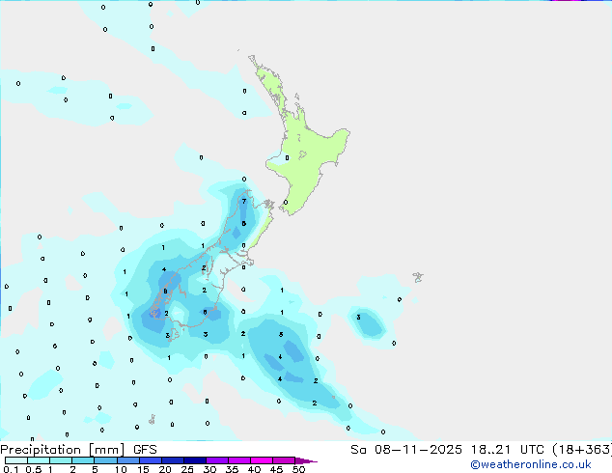This screenshot has height=473, width=612.
Task: Click the '45' legend tick label
Action: coord(276,469)
